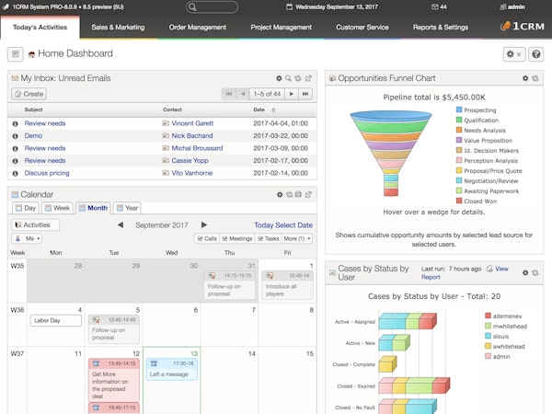Open the Labor Day calendar entry
The width and height of the screenshot is (552, 414).
pyautogui.click(x=55, y=320)
